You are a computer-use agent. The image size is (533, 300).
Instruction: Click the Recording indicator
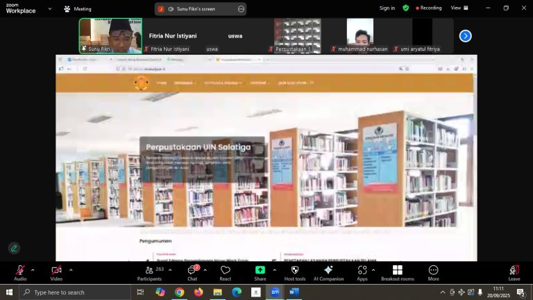click(x=429, y=8)
